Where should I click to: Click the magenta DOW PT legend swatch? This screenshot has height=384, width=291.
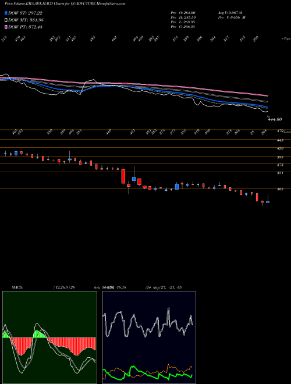(6, 27)
